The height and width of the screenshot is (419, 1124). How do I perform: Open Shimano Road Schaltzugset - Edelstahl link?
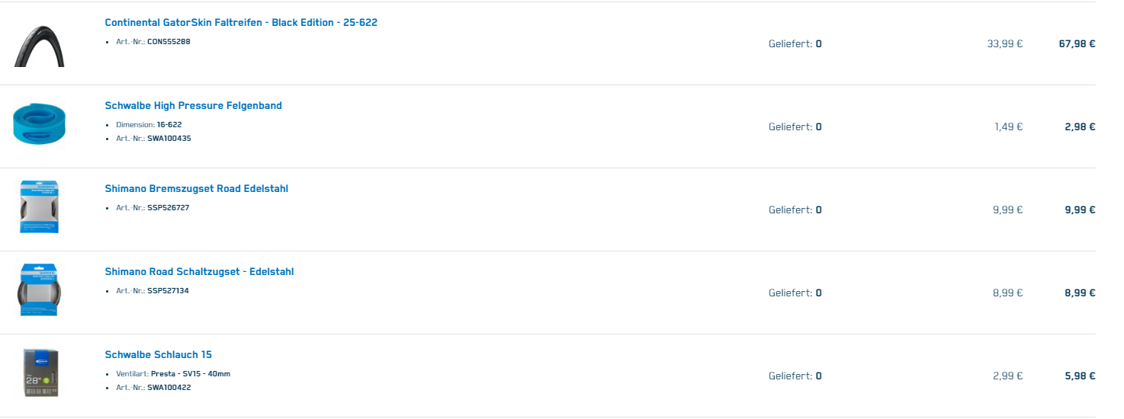tap(199, 272)
